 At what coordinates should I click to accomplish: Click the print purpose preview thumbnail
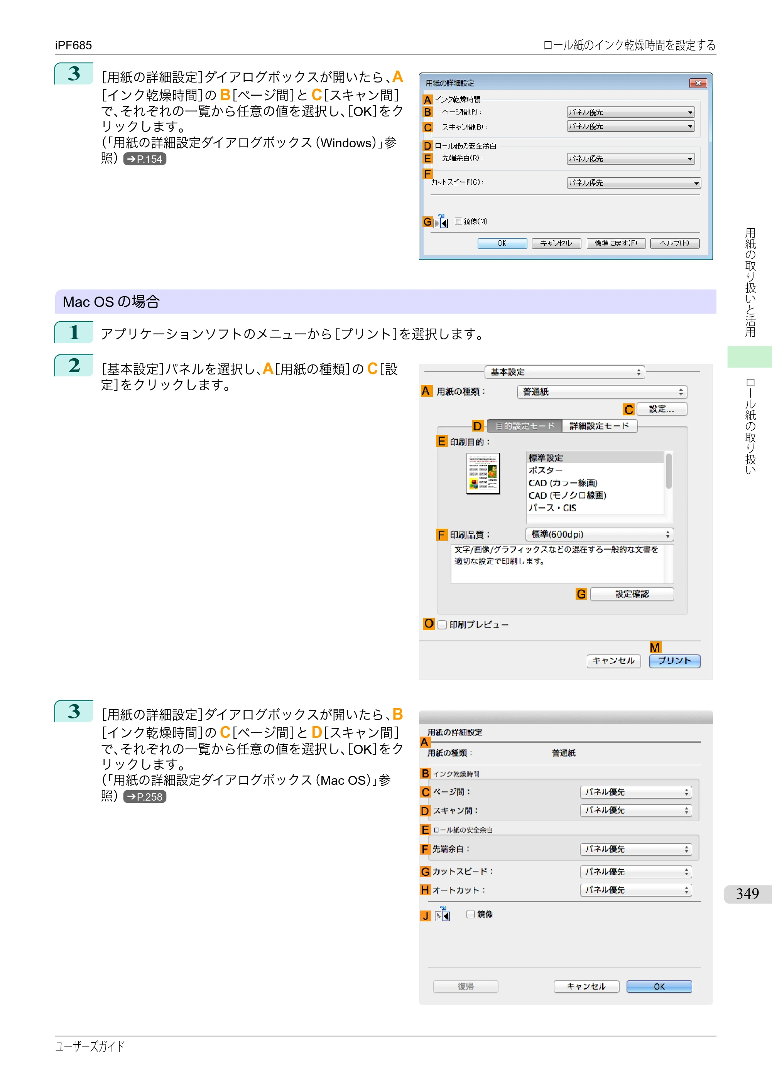[483, 473]
